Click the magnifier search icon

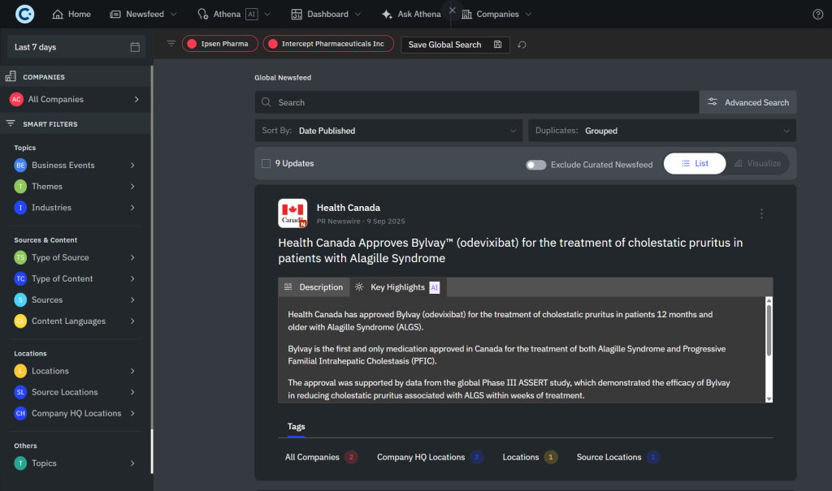click(266, 102)
